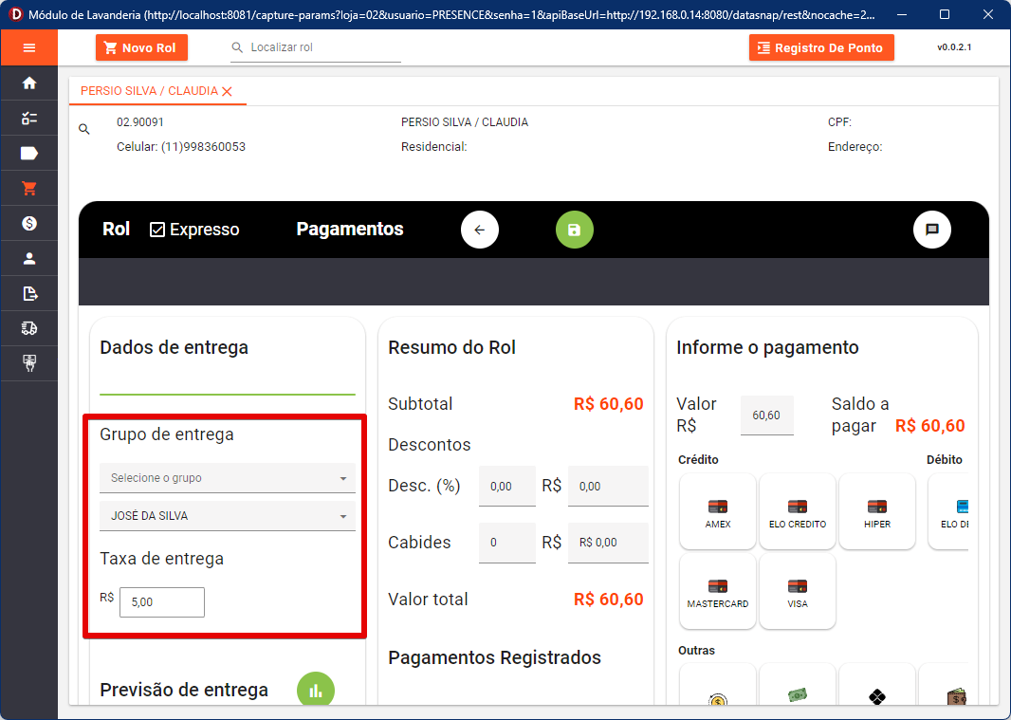
Task: Click the version label v0.0.2.1
Action: (954, 47)
